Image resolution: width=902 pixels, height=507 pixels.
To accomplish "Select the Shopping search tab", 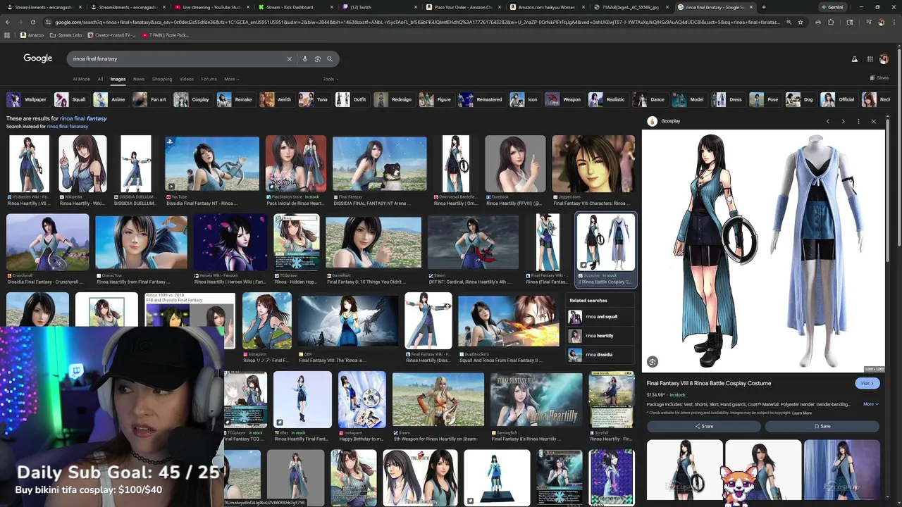I will pyautogui.click(x=162, y=79).
